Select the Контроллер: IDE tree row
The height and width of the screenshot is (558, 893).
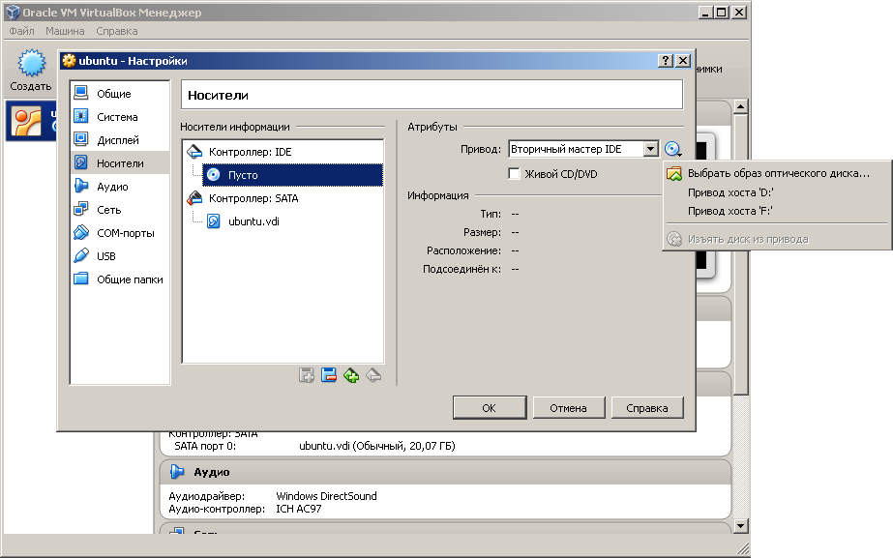coord(283,152)
